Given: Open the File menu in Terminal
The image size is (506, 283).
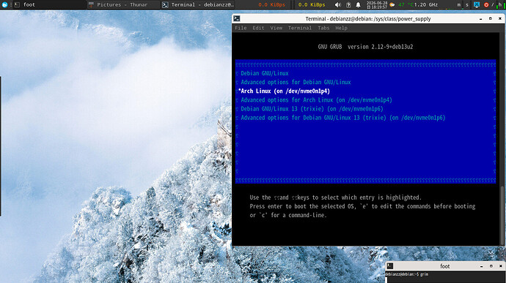Looking at the screenshot, I should point(241,28).
